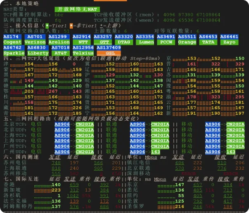Select 香港 latency value '140'
249x213 pixels.
point(56,185)
